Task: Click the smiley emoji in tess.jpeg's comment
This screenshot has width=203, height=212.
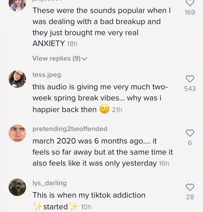Action: [104, 109]
